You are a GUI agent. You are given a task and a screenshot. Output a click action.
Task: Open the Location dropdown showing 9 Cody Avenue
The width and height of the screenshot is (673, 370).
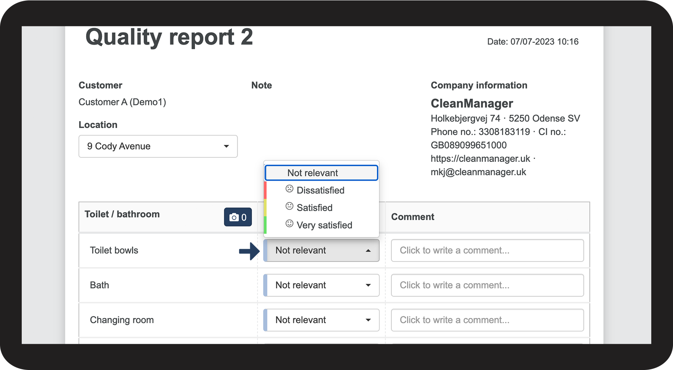(x=158, y=146)
